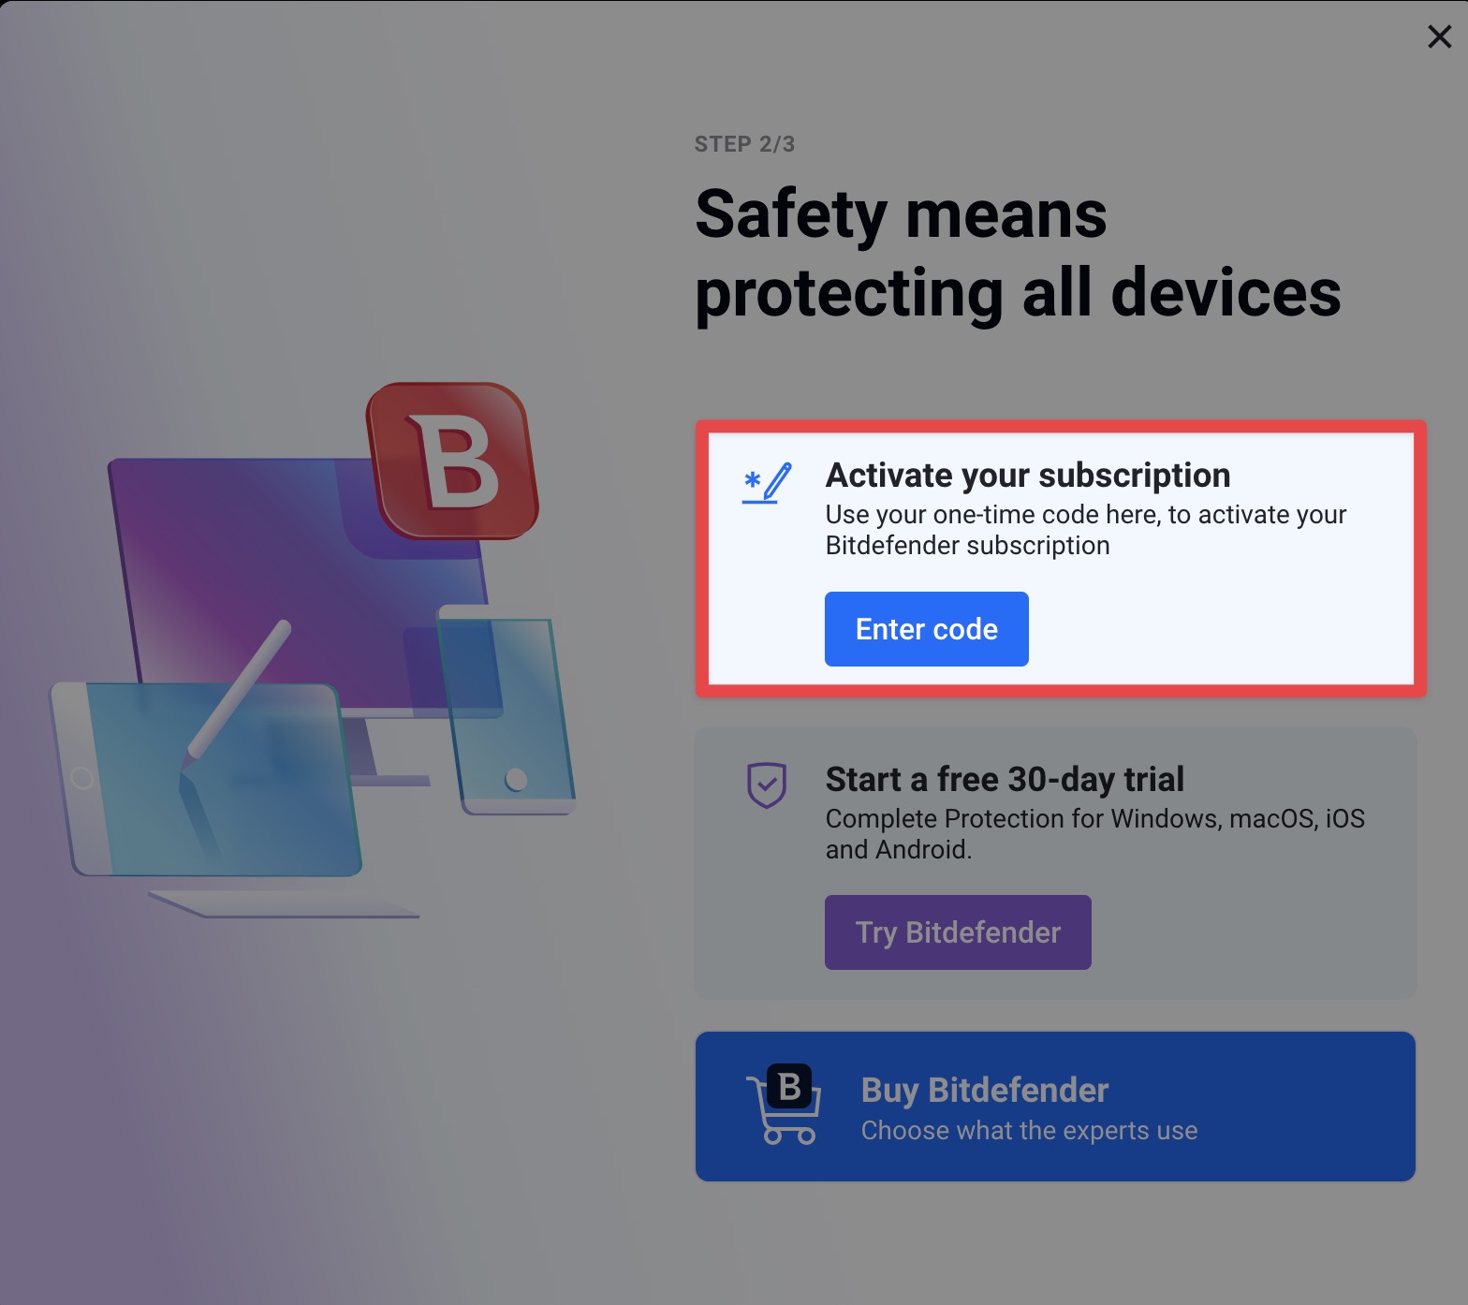Click the shopping cart Bitdefender icon
1468x1305 pixels.
[x=785, y=1105]
